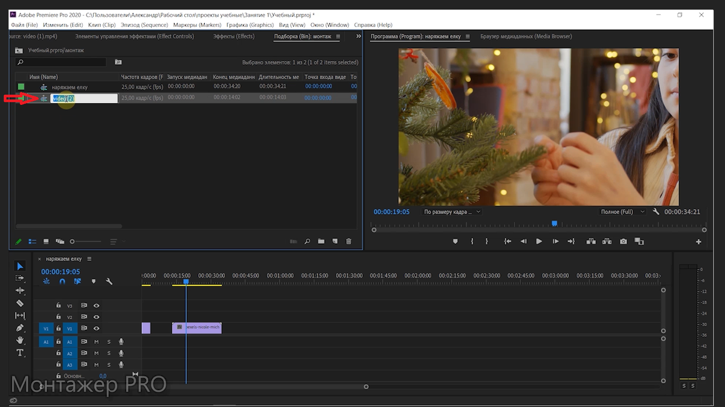Switch to Эффекты (Effects) tab
Image resolution: width=725 pixels, height=407 pixels.
coord(234,37)
